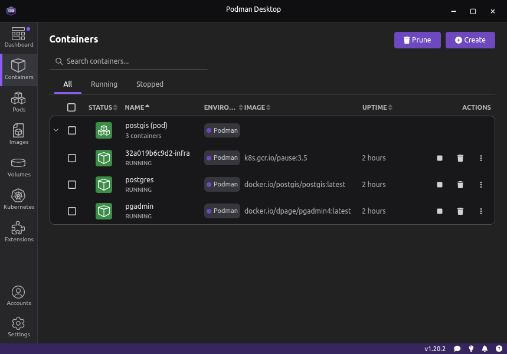Click the postgis pod status icon
507x354 pixels.
(104, 130)
